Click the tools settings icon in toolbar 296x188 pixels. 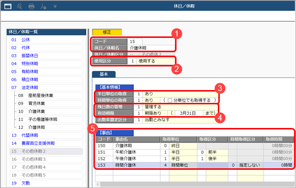(x=43, y=6)
